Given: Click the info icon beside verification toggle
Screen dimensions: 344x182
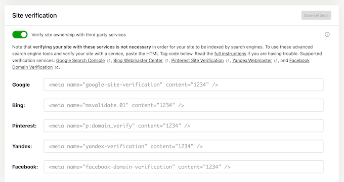Looking at the screenshot, I should (327, 35).
